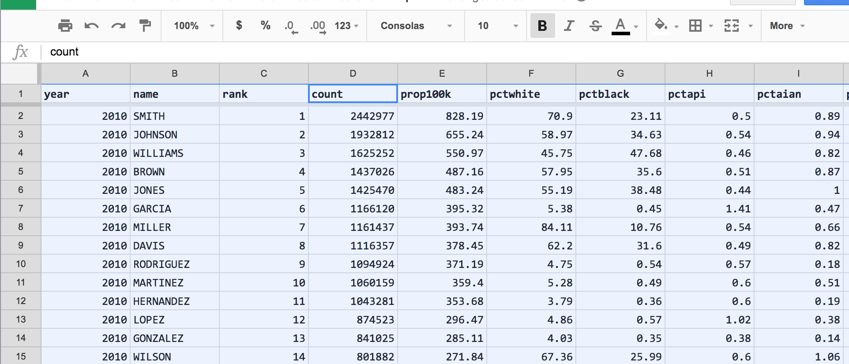Select the JOHNSON cell
The height and width of the screenshot is (364, 849).
pos(175,134)
